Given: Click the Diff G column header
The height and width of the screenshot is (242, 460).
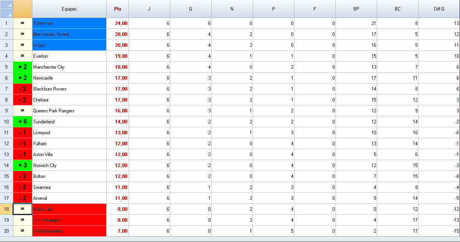Looking at the screenshot, I should [x=439, y=9].
